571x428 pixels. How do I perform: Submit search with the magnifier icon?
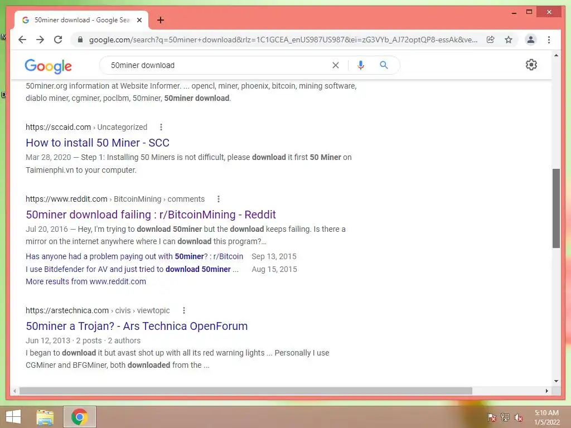[x=384, y=65]
